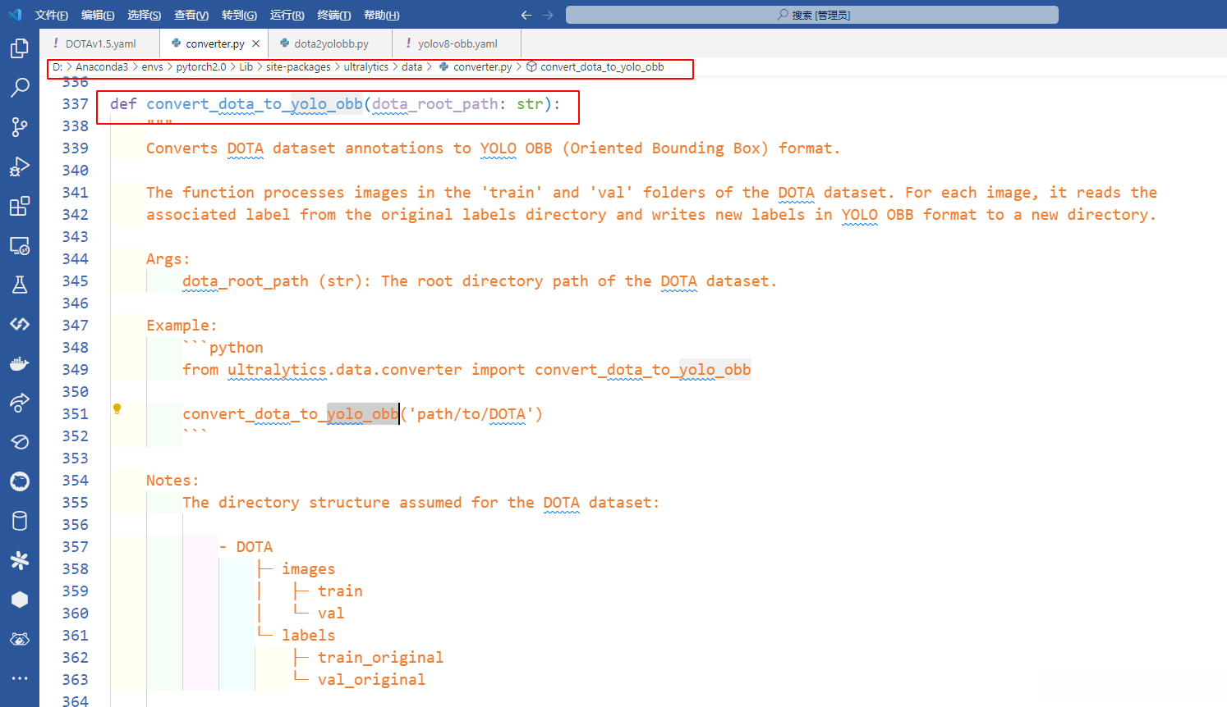Viewport: 1227px width, 707px height.
Task: Click the 'Notes:' docstring heading
Action: click(x=172, y=481)
